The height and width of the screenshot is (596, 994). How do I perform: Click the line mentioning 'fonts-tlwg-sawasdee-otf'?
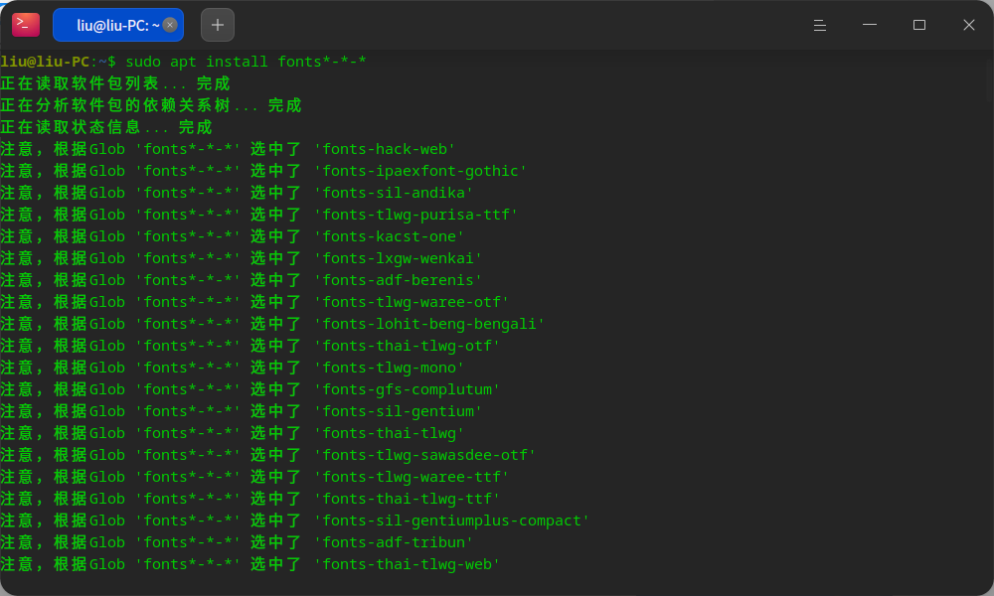coord(267,455)
